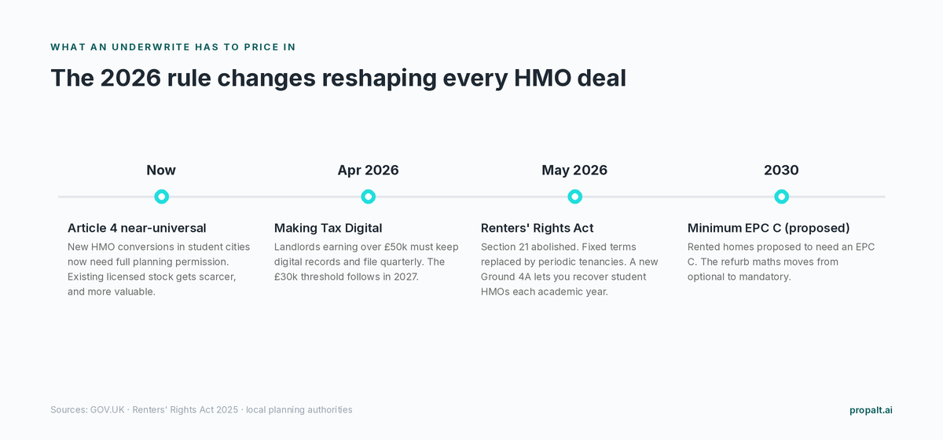
Task: Click the 'Minimum EPC C (proposed)' heading
Action: coord(769,228)
